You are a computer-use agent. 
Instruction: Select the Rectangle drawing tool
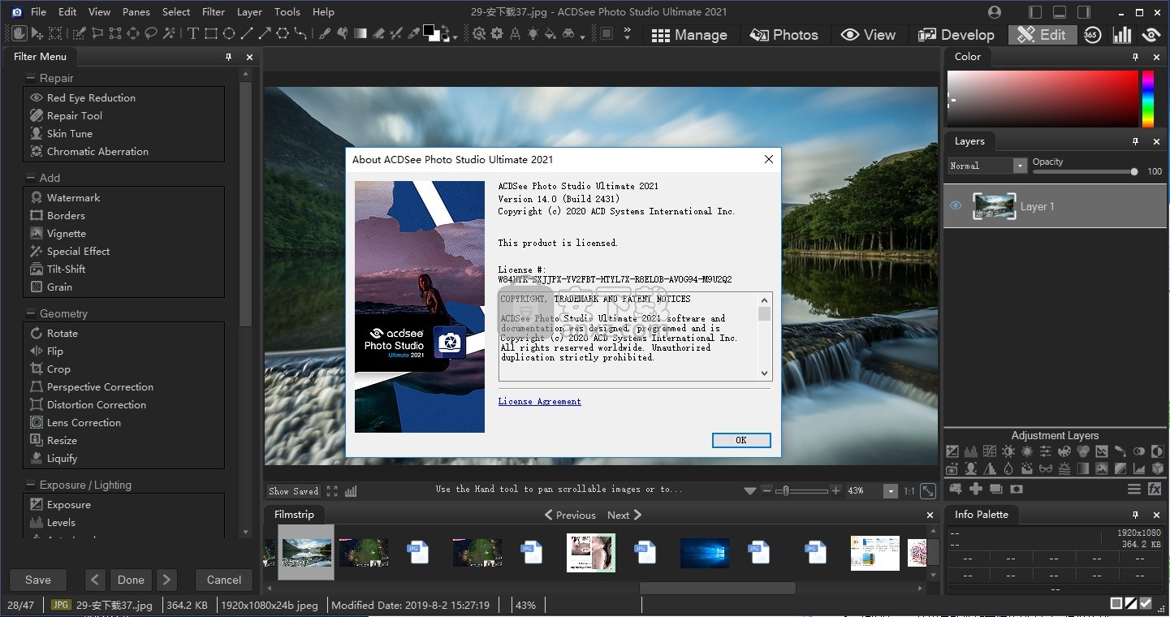(211, 34)
